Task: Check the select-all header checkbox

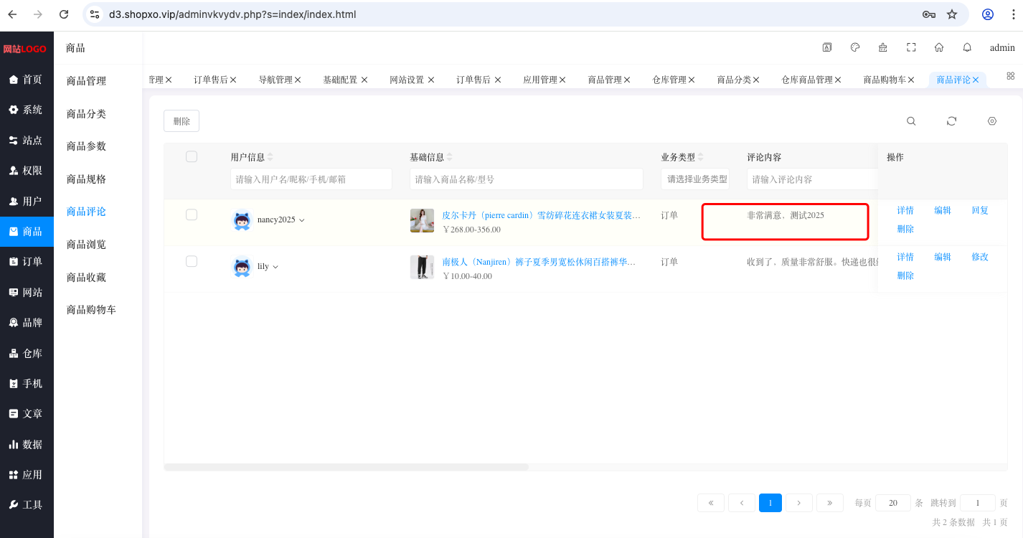Action: (x=192, y=156)
